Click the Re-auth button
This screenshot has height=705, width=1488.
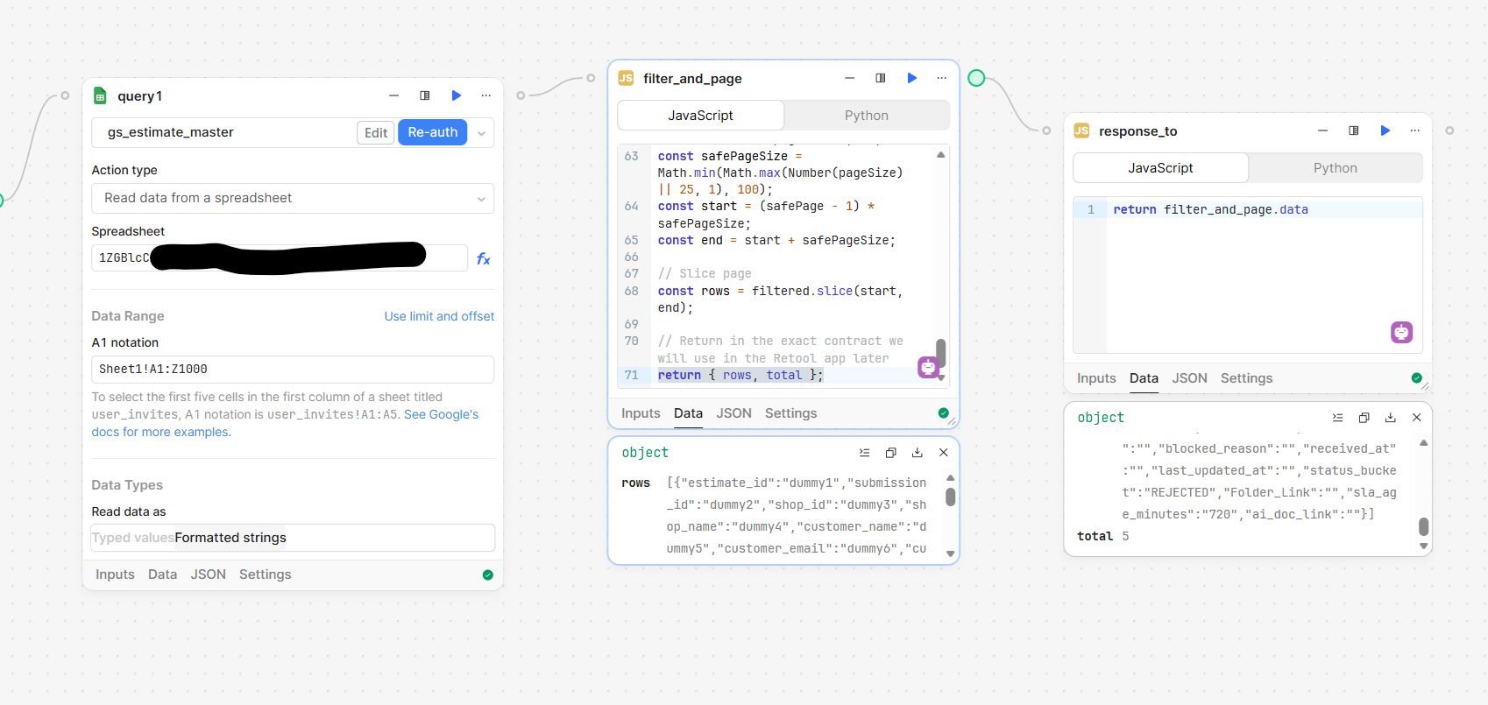(x=432, y=132)
